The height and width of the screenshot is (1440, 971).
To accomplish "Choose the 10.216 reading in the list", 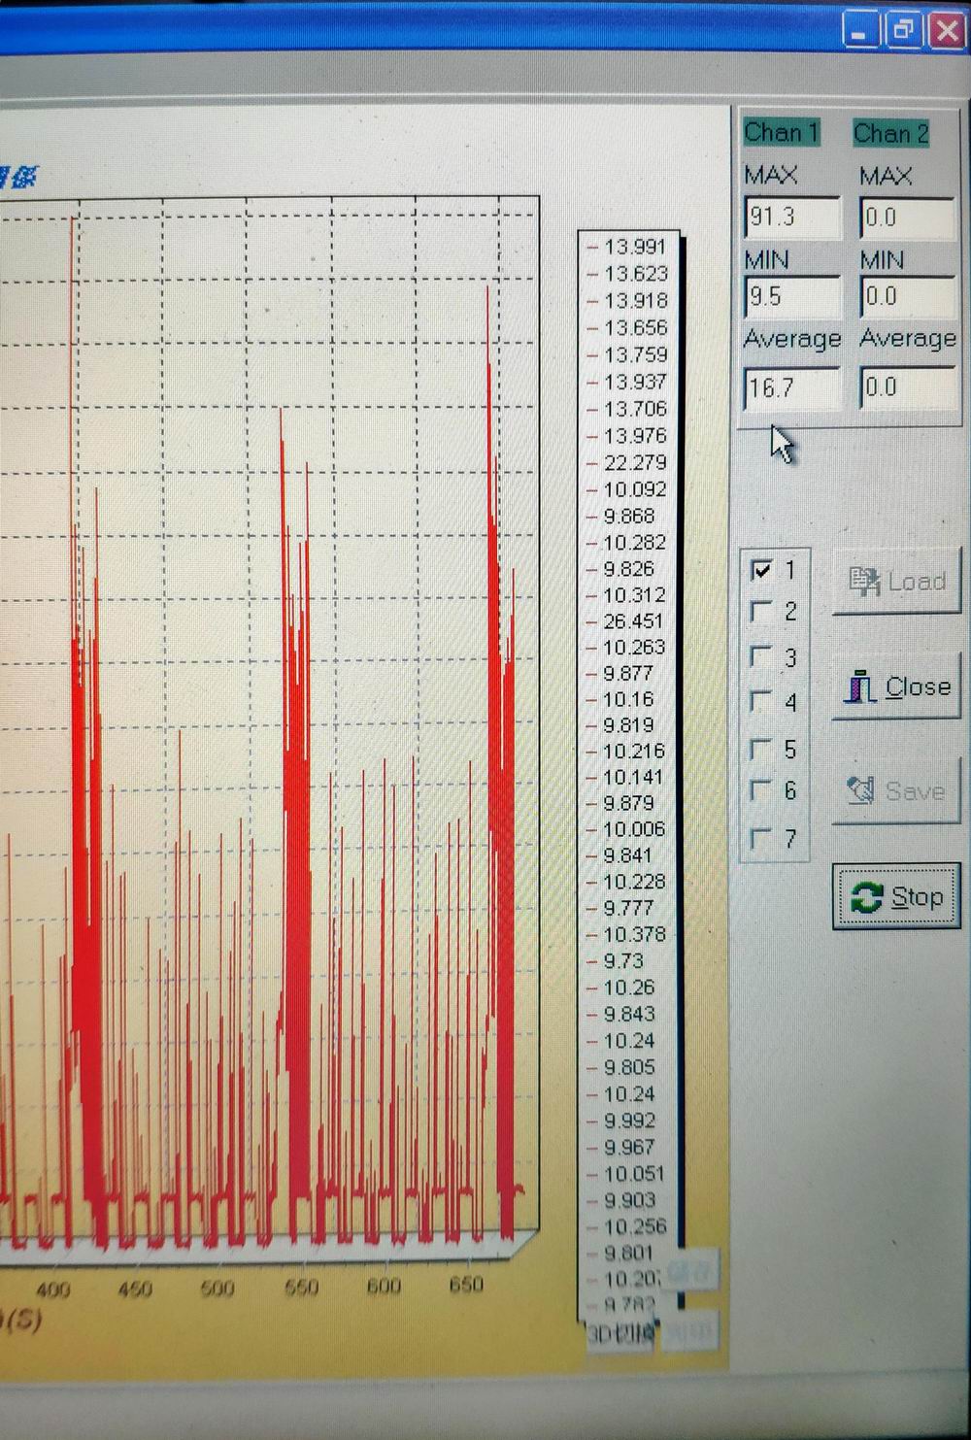I will [634, 752].
